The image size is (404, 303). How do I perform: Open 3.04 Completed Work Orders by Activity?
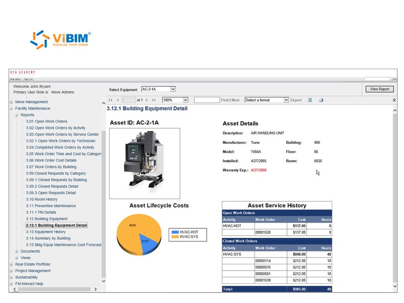[60, 147]
